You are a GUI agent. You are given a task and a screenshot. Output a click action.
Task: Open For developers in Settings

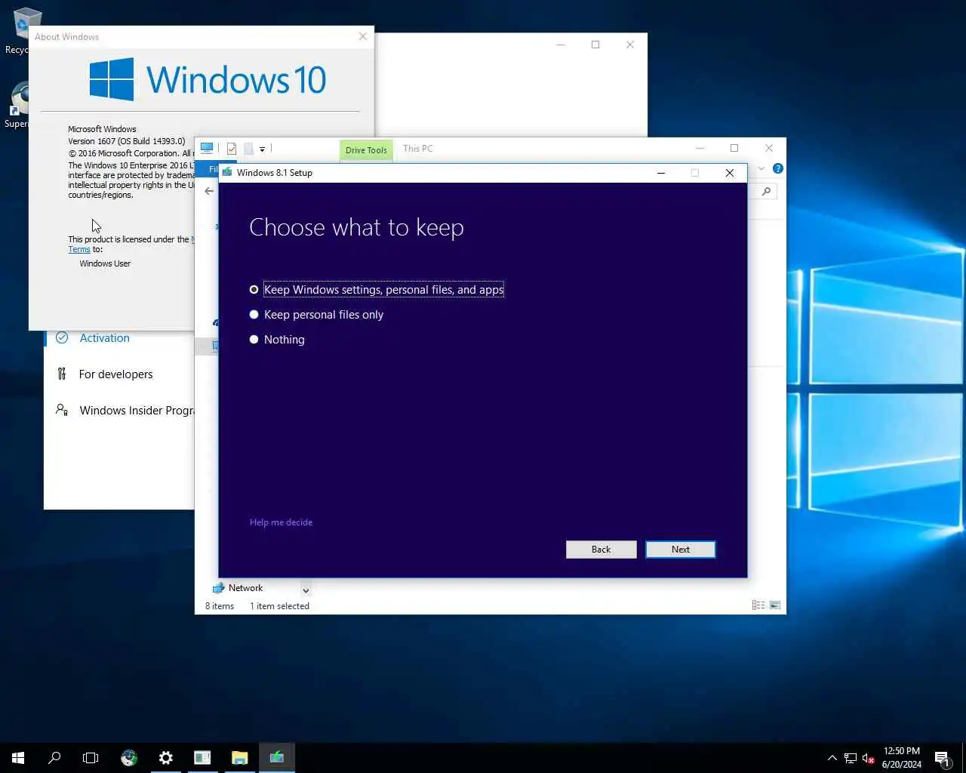tap(115, 374)
